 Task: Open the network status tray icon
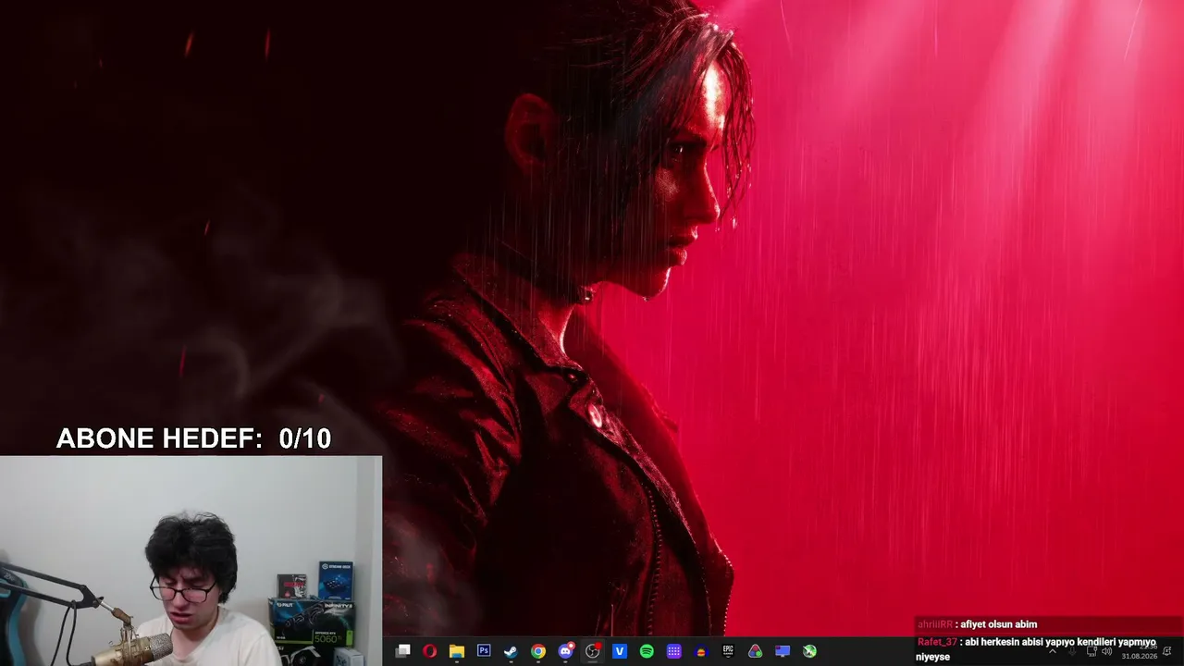click(1091, 651)
